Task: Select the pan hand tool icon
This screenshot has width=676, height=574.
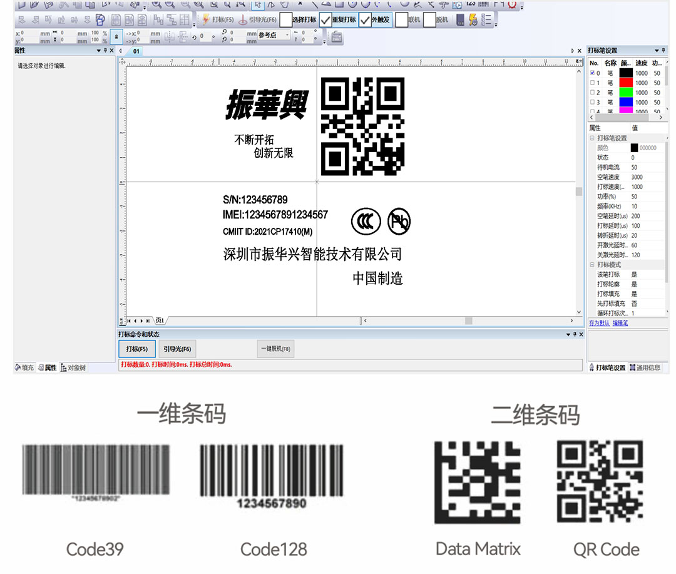Action: (x=285, y=5)
